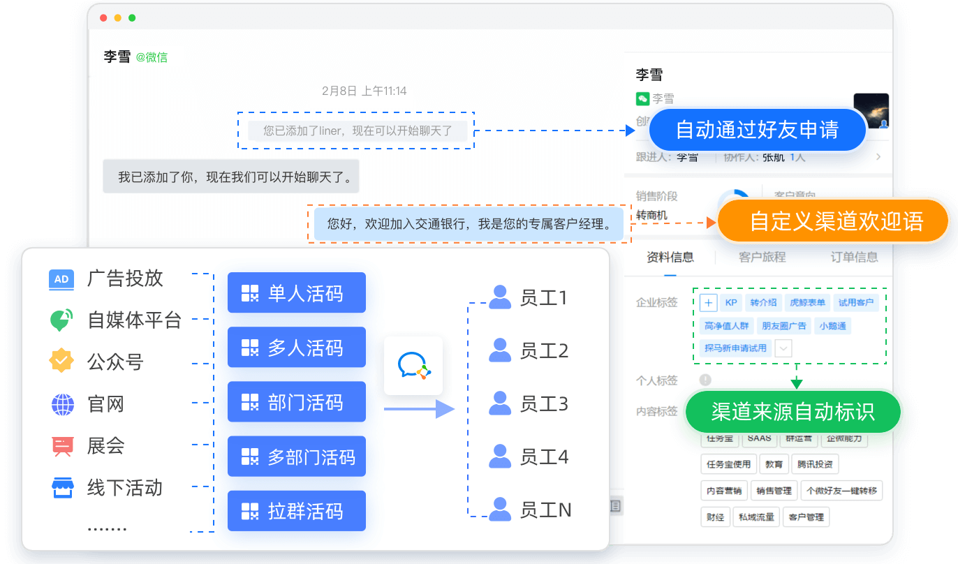Select the 试用客户 tag
Image resolution: width=958 pixels, height=564 pixels.
point(856,302)
